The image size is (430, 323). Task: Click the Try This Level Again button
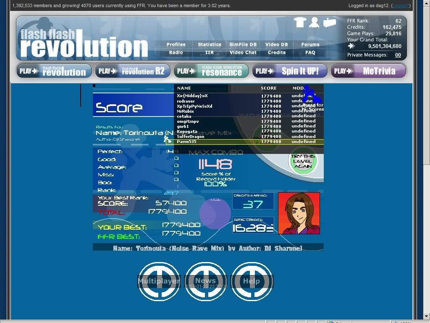(x=303, y=161)
